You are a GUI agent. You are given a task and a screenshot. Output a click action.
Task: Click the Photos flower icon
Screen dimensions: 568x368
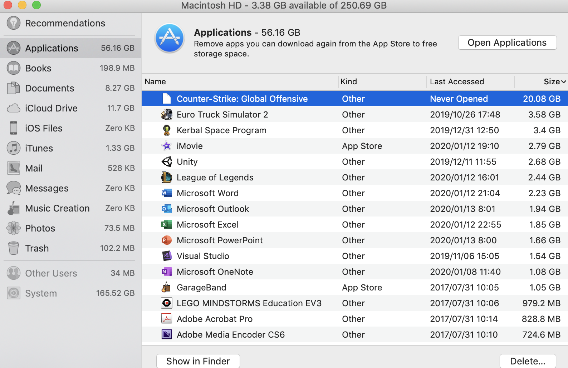click(x=14, y=228)
